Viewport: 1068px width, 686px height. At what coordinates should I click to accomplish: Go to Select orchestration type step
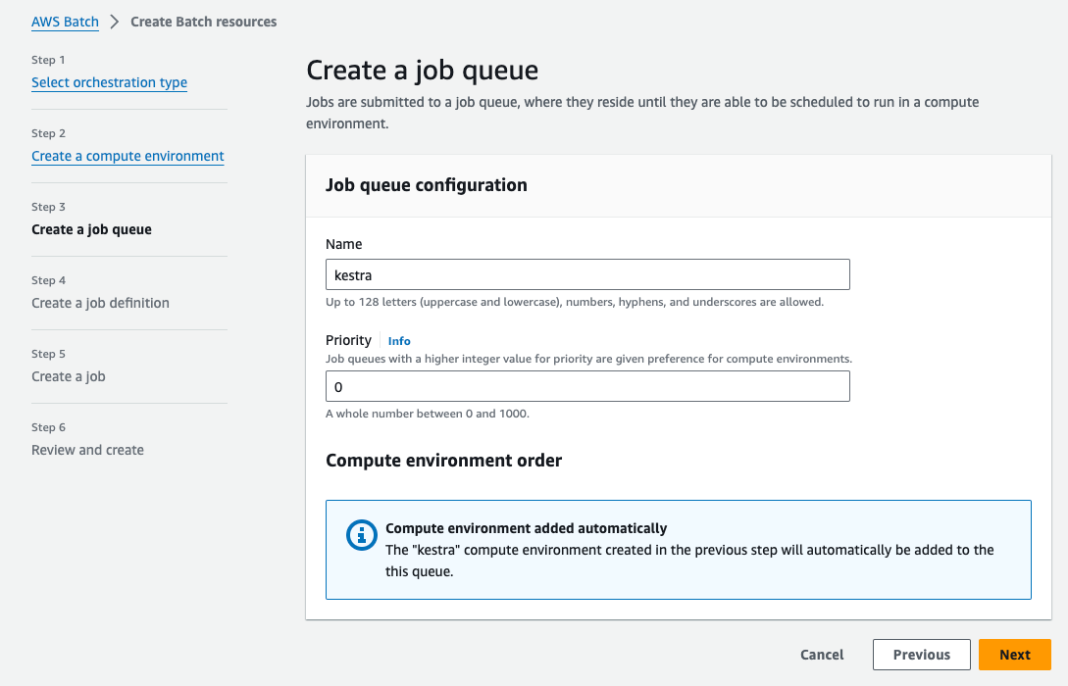point(109,82)
